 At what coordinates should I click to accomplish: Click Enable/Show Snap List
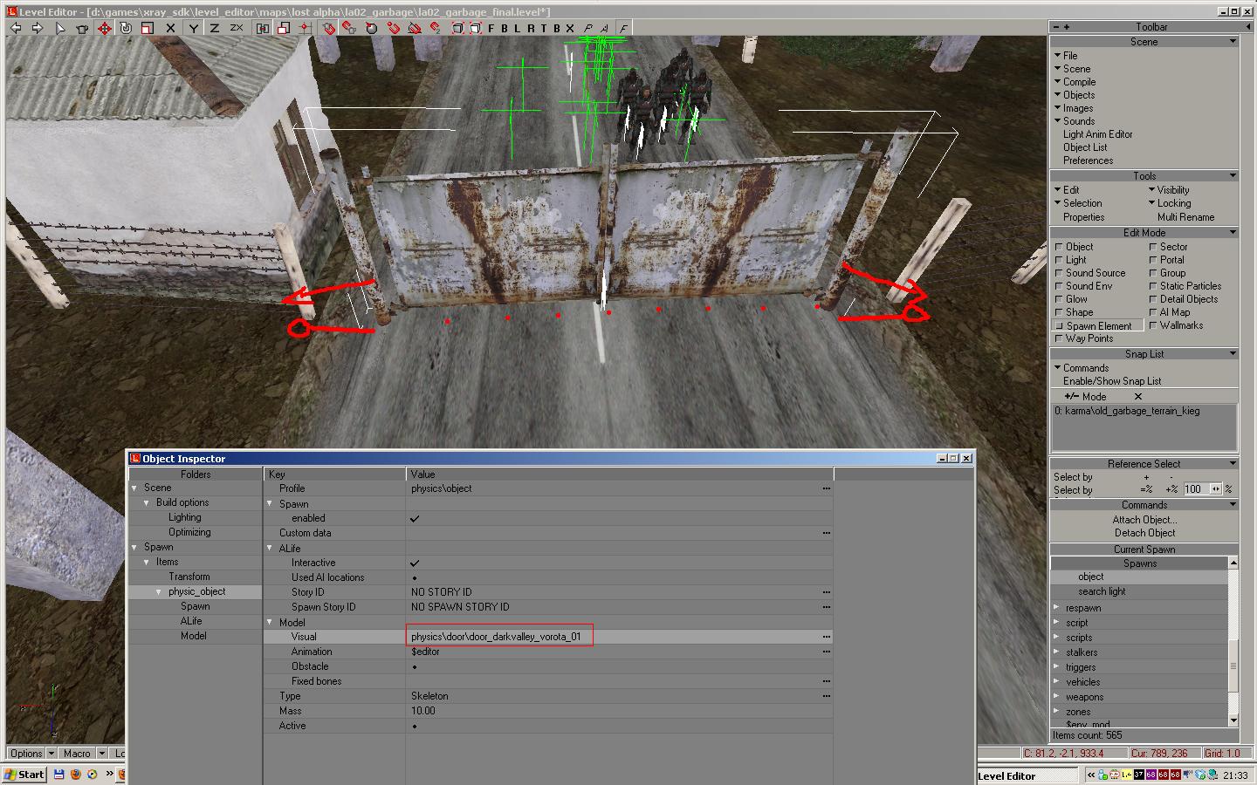coord(1111,381)
